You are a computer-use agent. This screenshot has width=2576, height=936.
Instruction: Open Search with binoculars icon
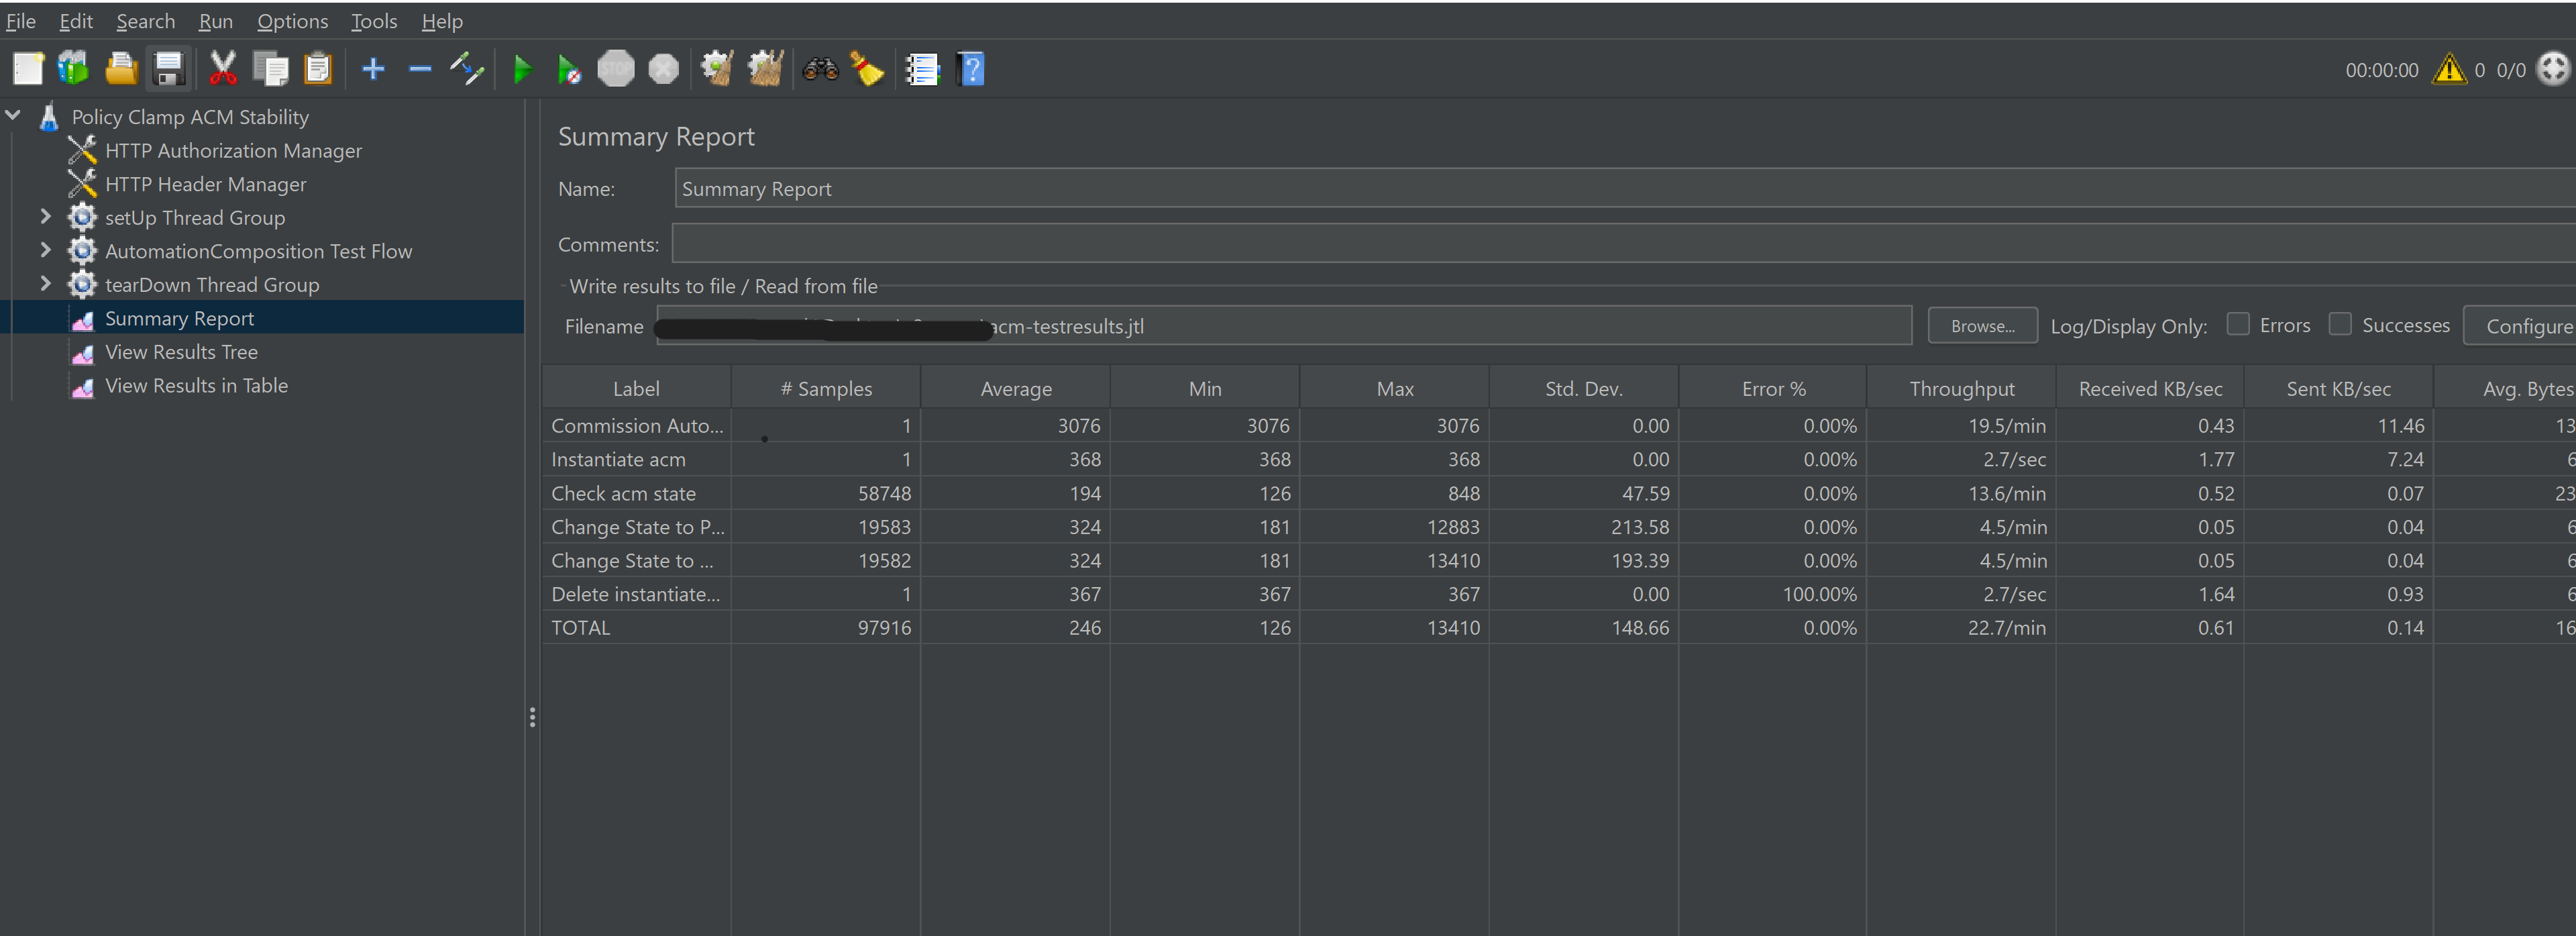[820, 69]
